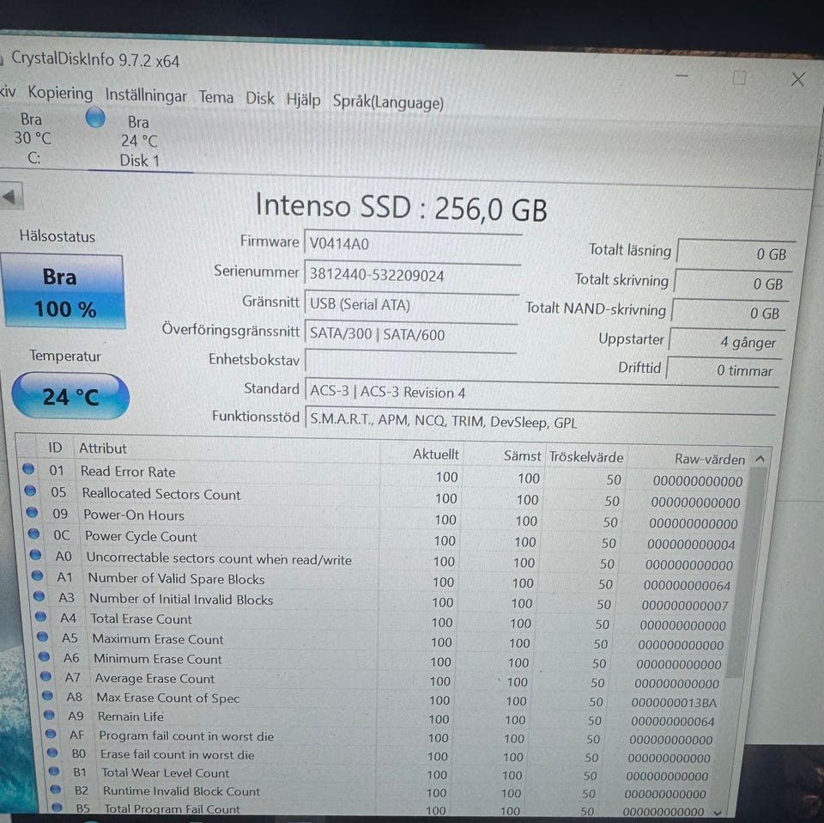The height and width of the screenshot is (823, 824).
Task: Click status orb for Reallocated Sectors Count
Action: tap(31, 491)
